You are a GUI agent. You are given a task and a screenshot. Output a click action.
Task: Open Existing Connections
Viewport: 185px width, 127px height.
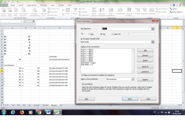(x=34, y=12)
